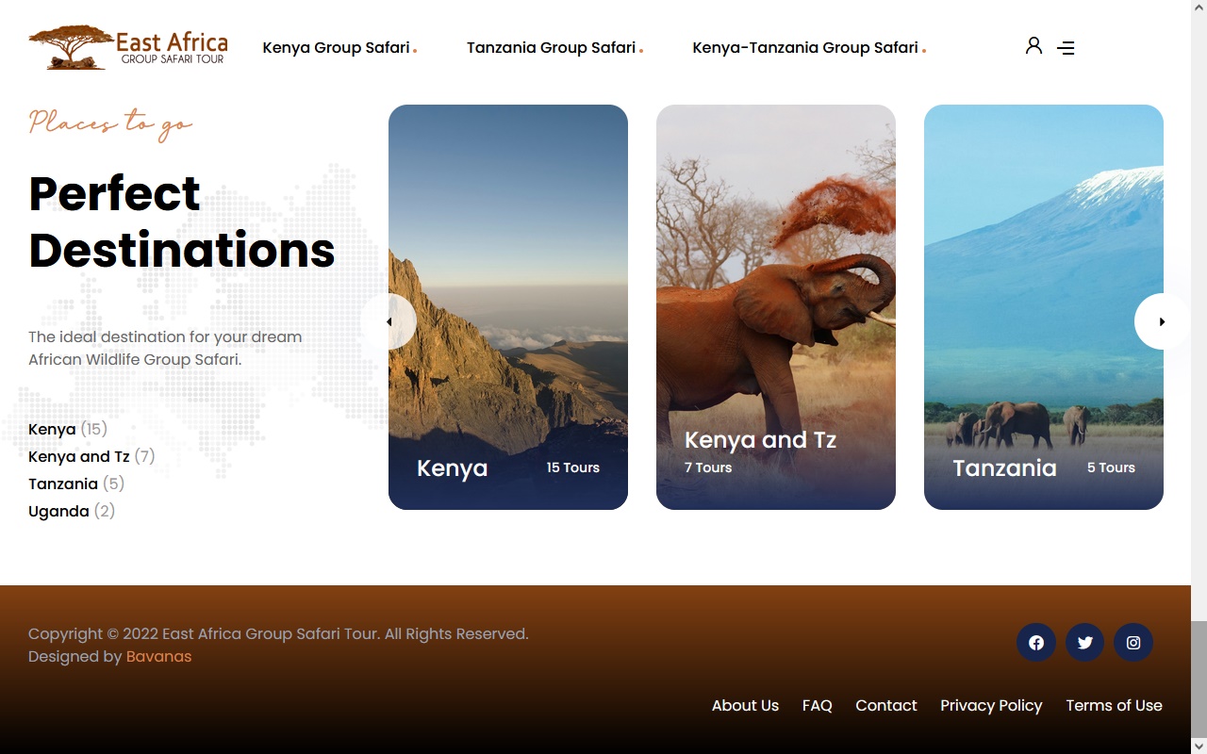This screenshot has height=754, width=1207.
Task: Select Uganda (2) destination link
Action: [x=72, y=511]
